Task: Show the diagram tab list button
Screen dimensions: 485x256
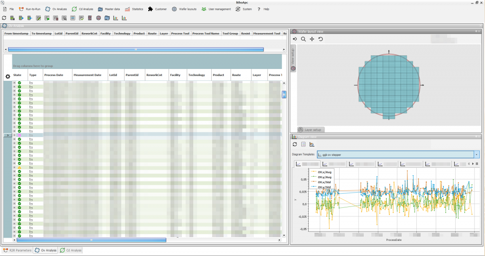Action: point(477,164)
